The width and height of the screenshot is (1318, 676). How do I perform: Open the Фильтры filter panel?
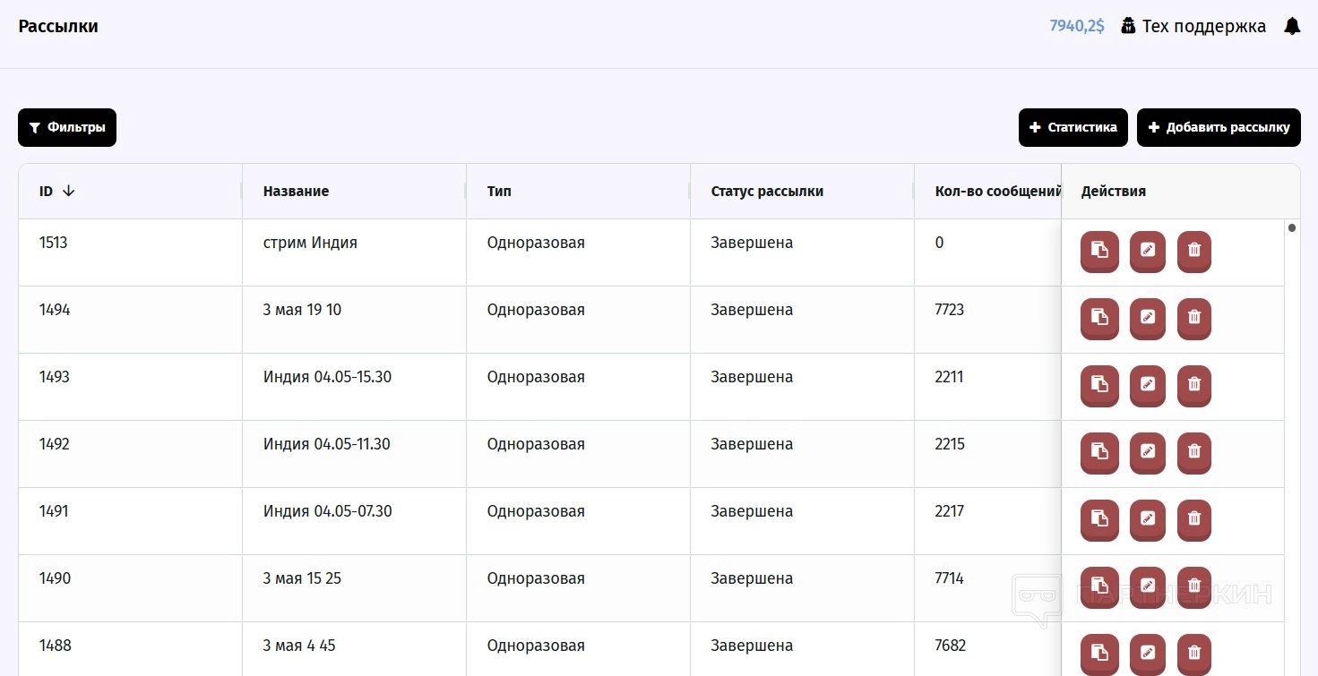(67, 127)
